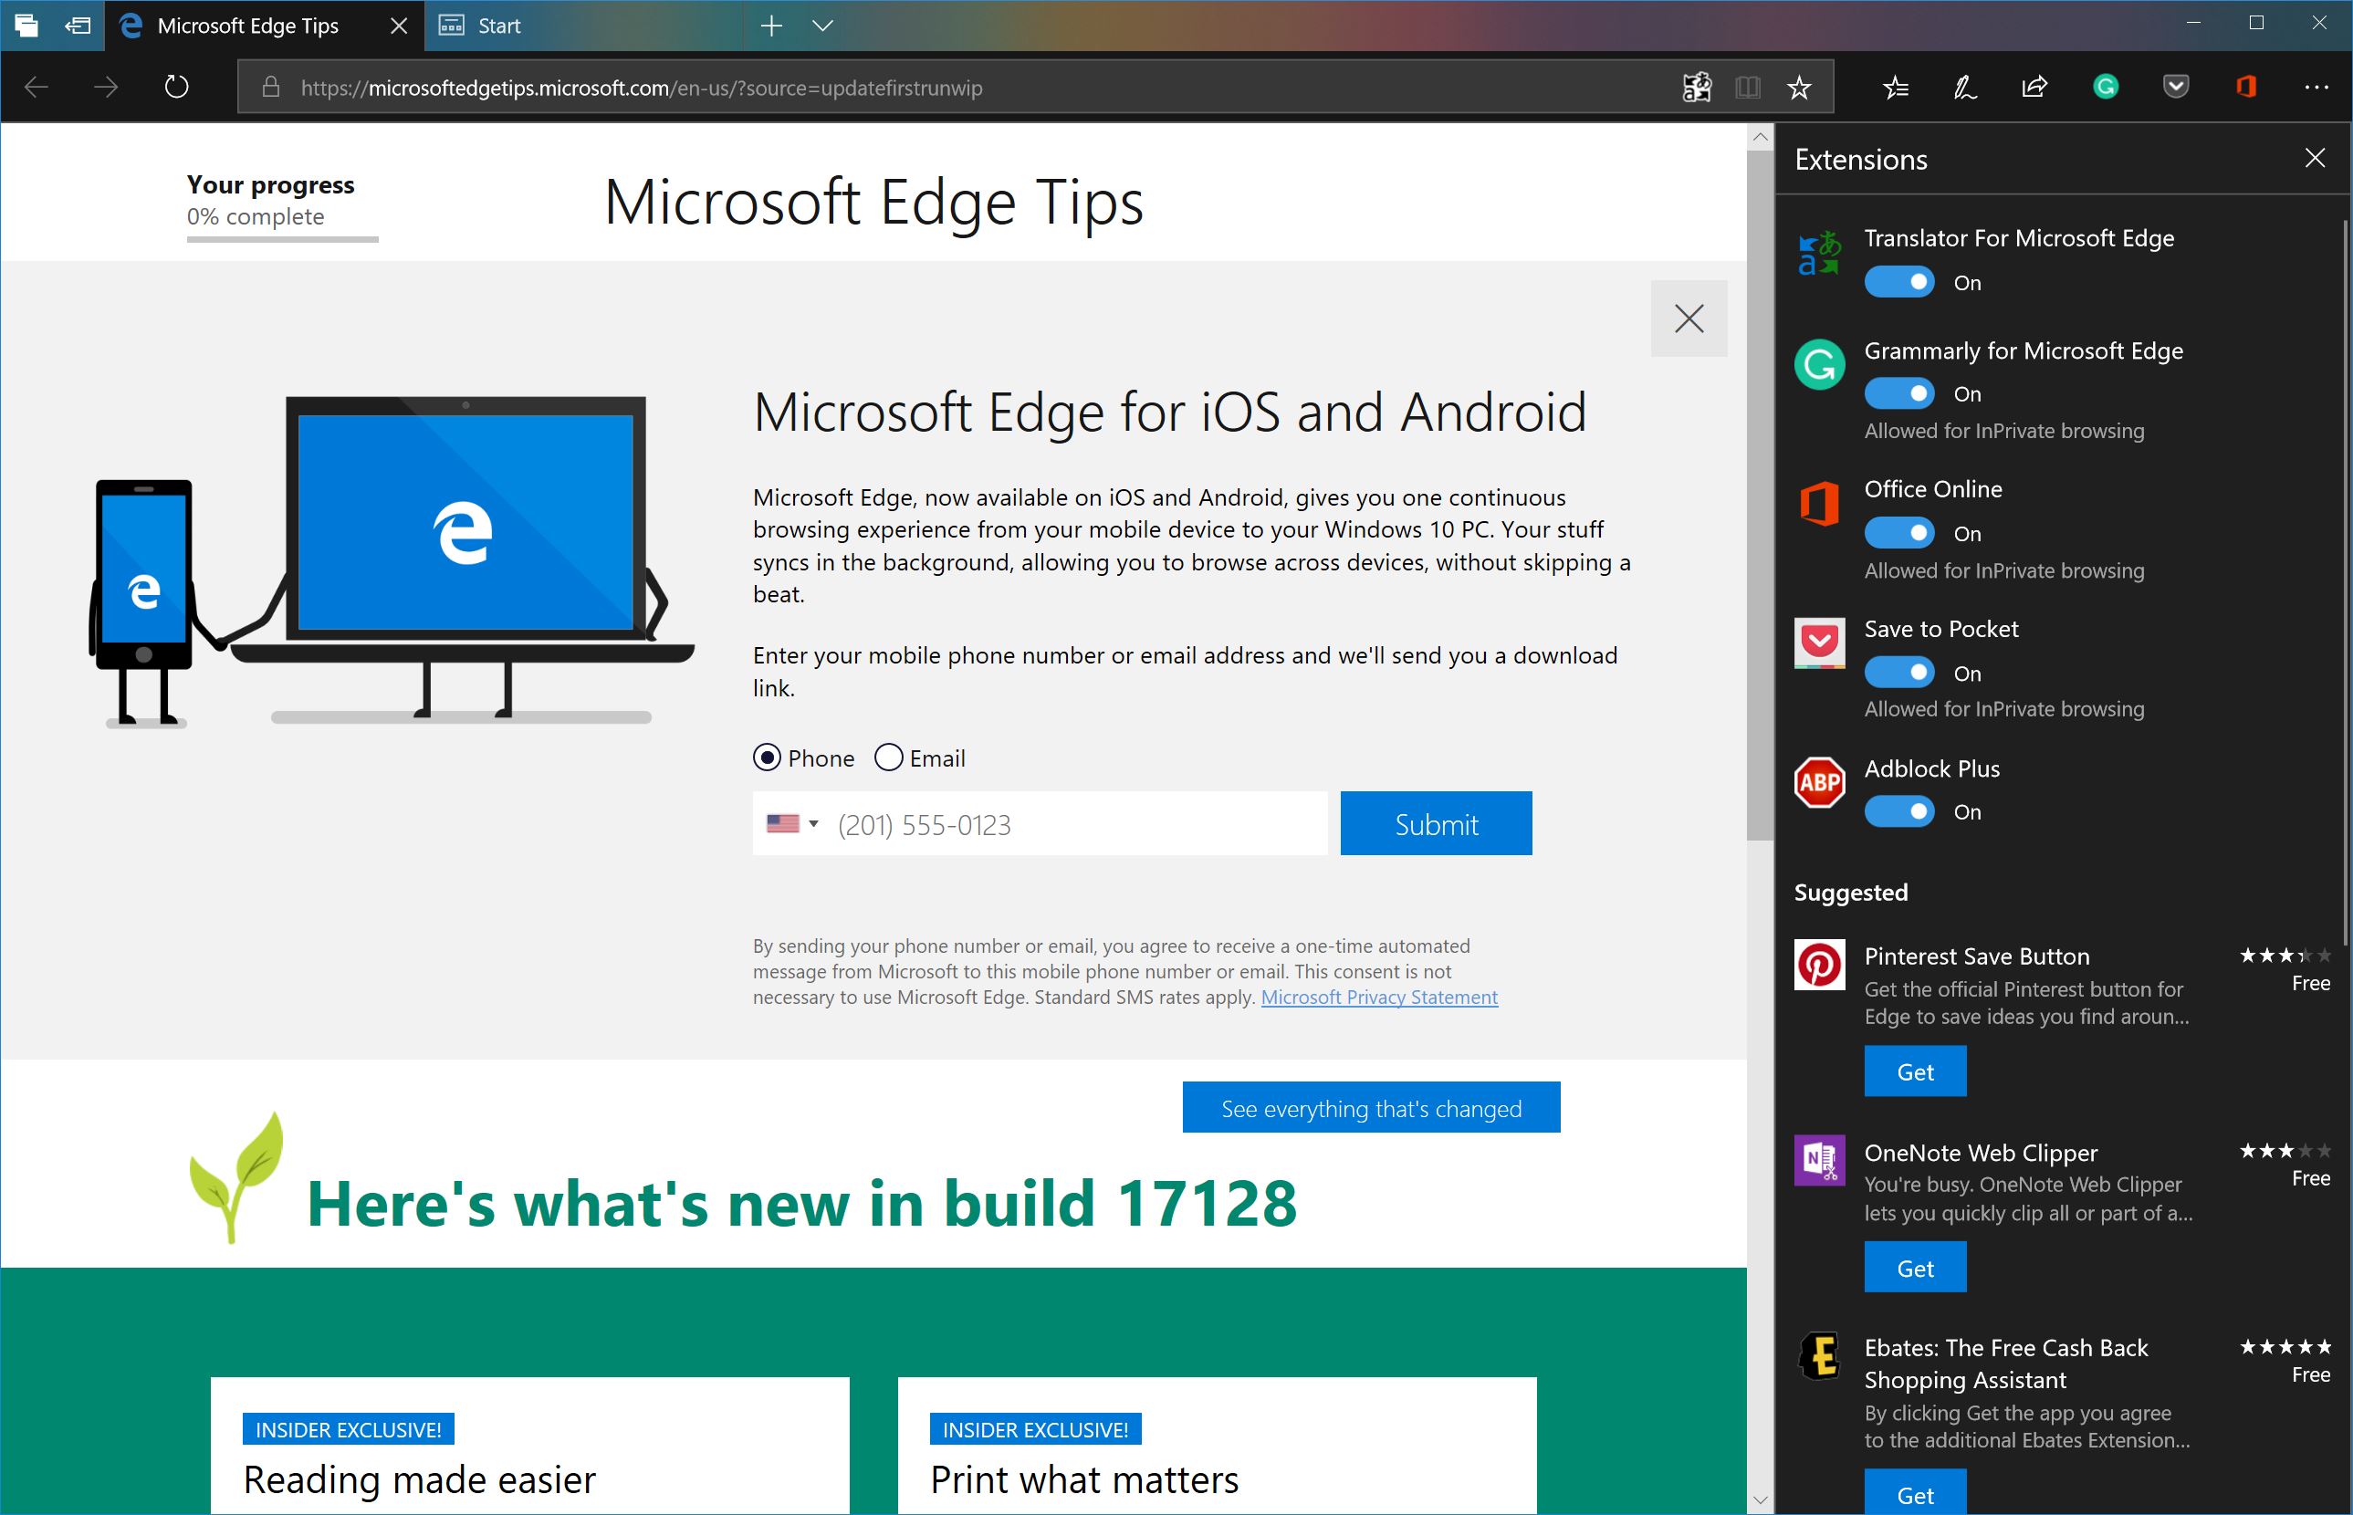
Task: Click the Ebates Free Cash Back title
Action: 2006,1363
